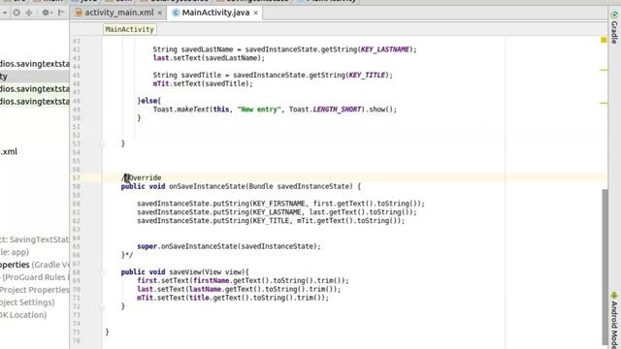
Task: Click 'title' in mTit.setText line 71
Action: [199, 298]
